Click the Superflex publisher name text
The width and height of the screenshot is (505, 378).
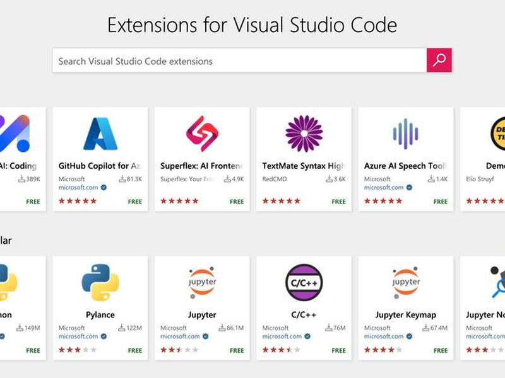(187, 179)
